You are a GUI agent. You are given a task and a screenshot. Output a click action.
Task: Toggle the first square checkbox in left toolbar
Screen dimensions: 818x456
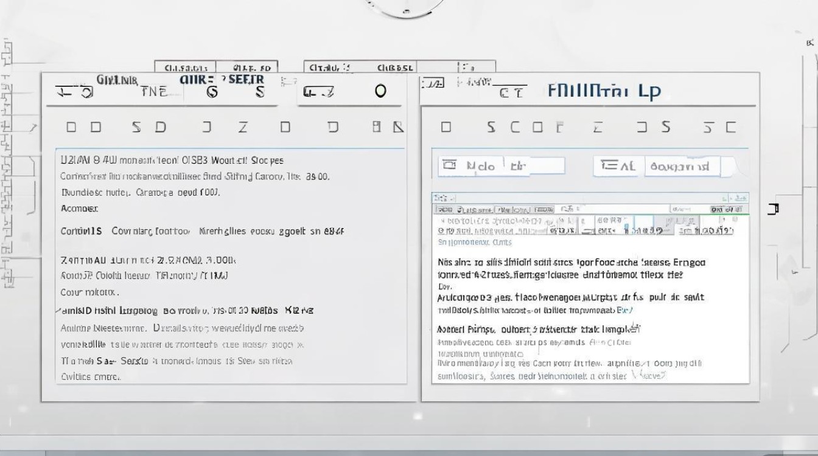(71, 127)
